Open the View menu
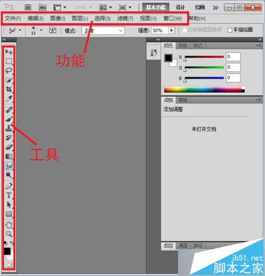Viewport: 265px width, 276px height. click(148, 19)
